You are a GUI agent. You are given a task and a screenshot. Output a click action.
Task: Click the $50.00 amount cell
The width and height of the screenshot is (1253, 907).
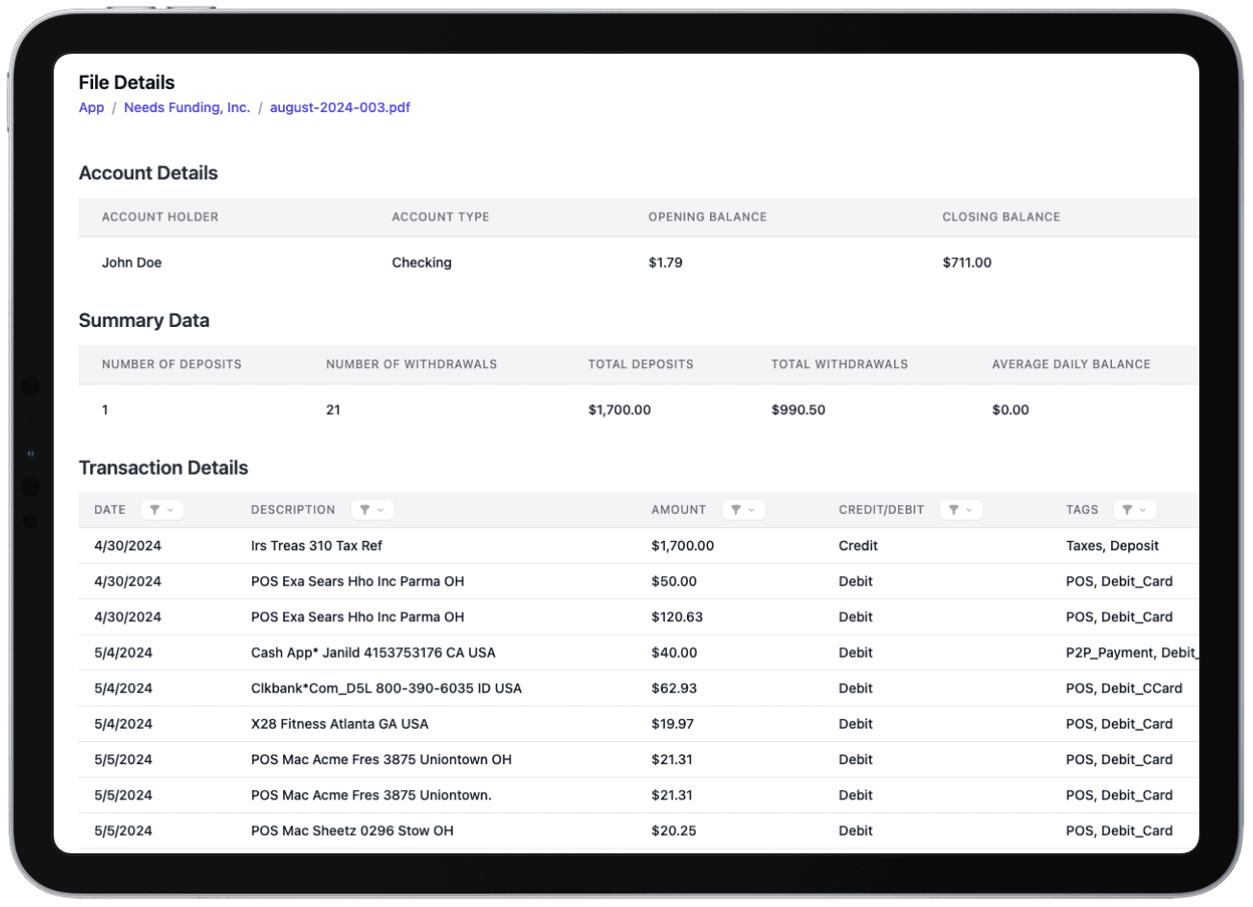674,581
